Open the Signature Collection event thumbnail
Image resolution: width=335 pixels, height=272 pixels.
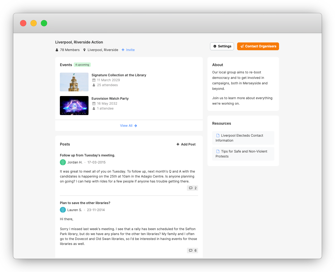tap(74, 82)
